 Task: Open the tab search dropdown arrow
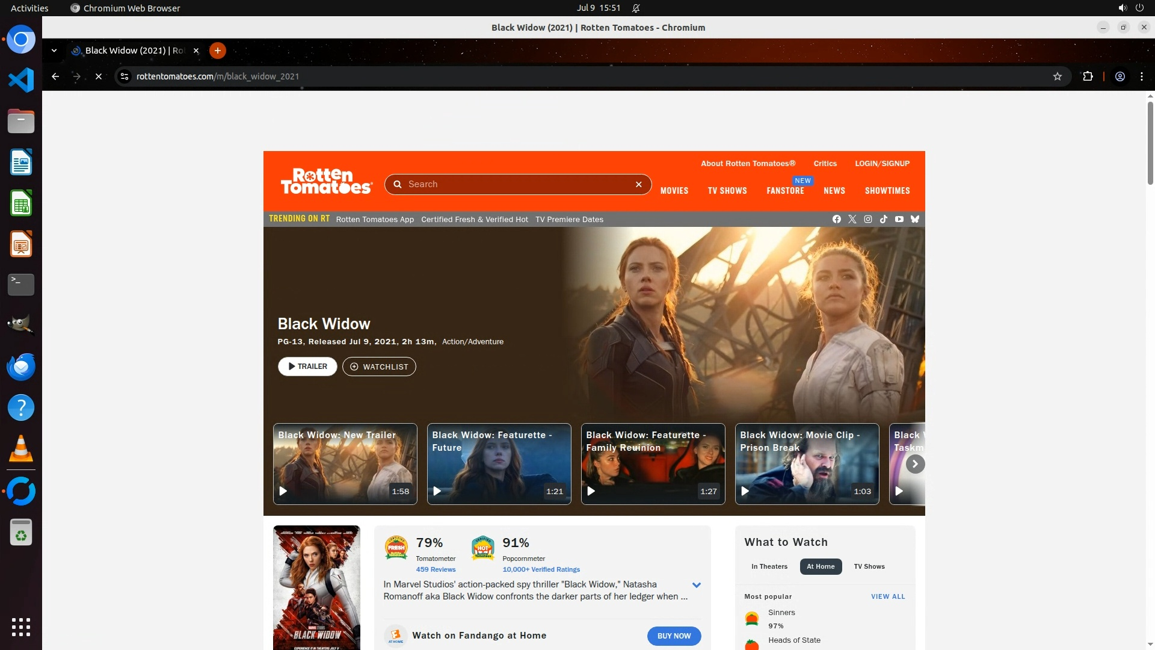[x=54, y=51]
